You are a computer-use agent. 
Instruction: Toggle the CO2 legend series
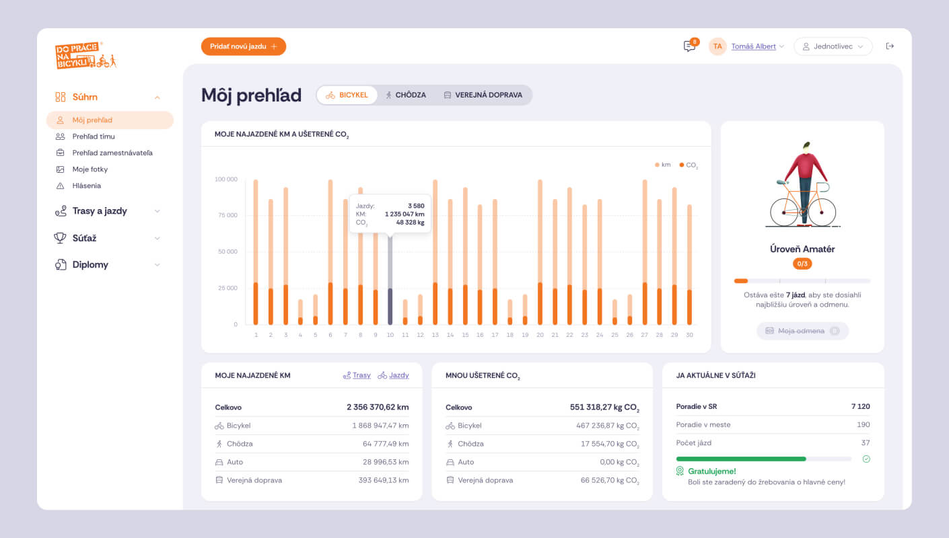[688, 165]
